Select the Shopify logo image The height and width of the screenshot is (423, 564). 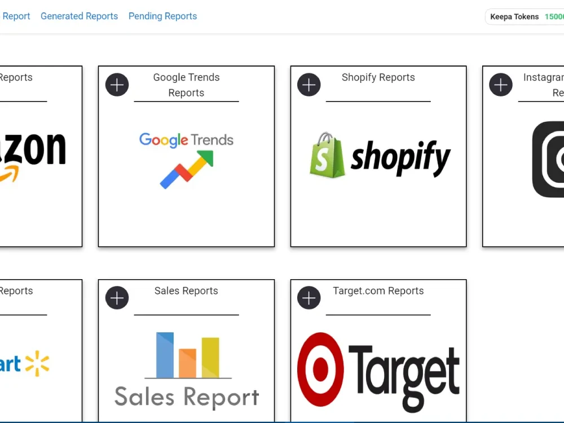380,156
